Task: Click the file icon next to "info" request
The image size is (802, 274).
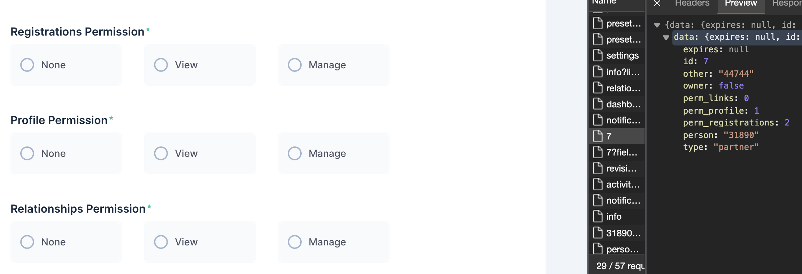Action: coord(598,216)
